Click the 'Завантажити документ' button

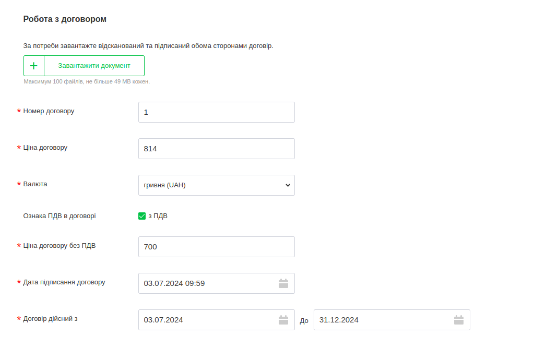(x=94, y=66)
